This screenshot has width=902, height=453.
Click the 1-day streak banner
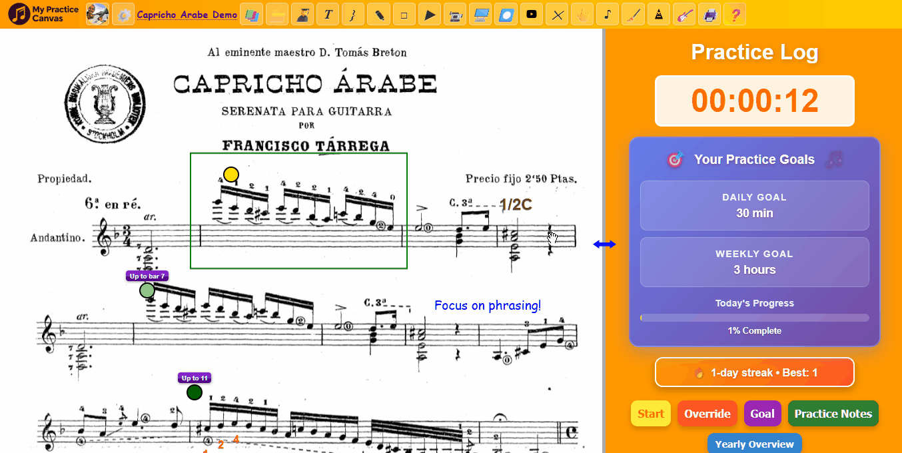coord(755,372)
